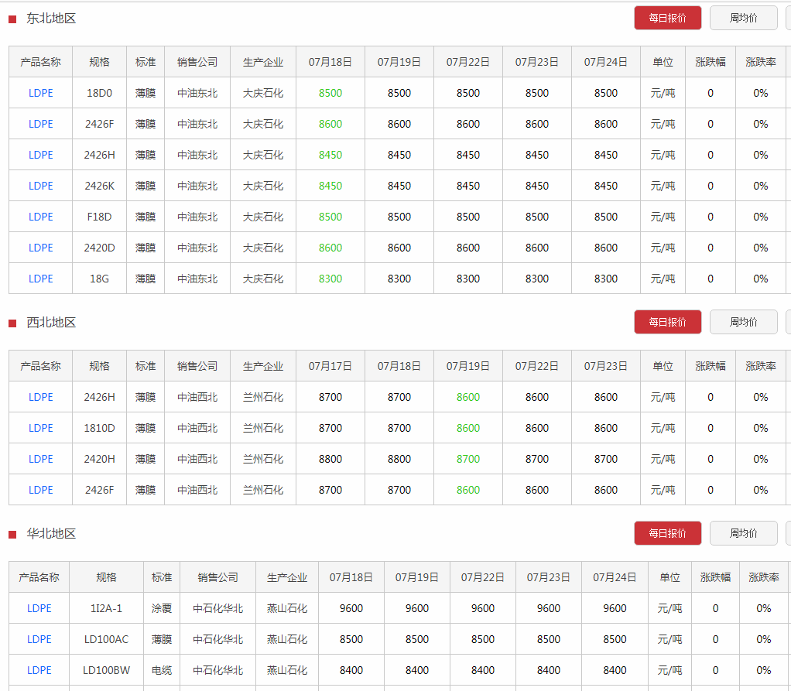Click green 8700 price in 2420H row
This screenshot has width=791, height=691.
tap(468, 459)
